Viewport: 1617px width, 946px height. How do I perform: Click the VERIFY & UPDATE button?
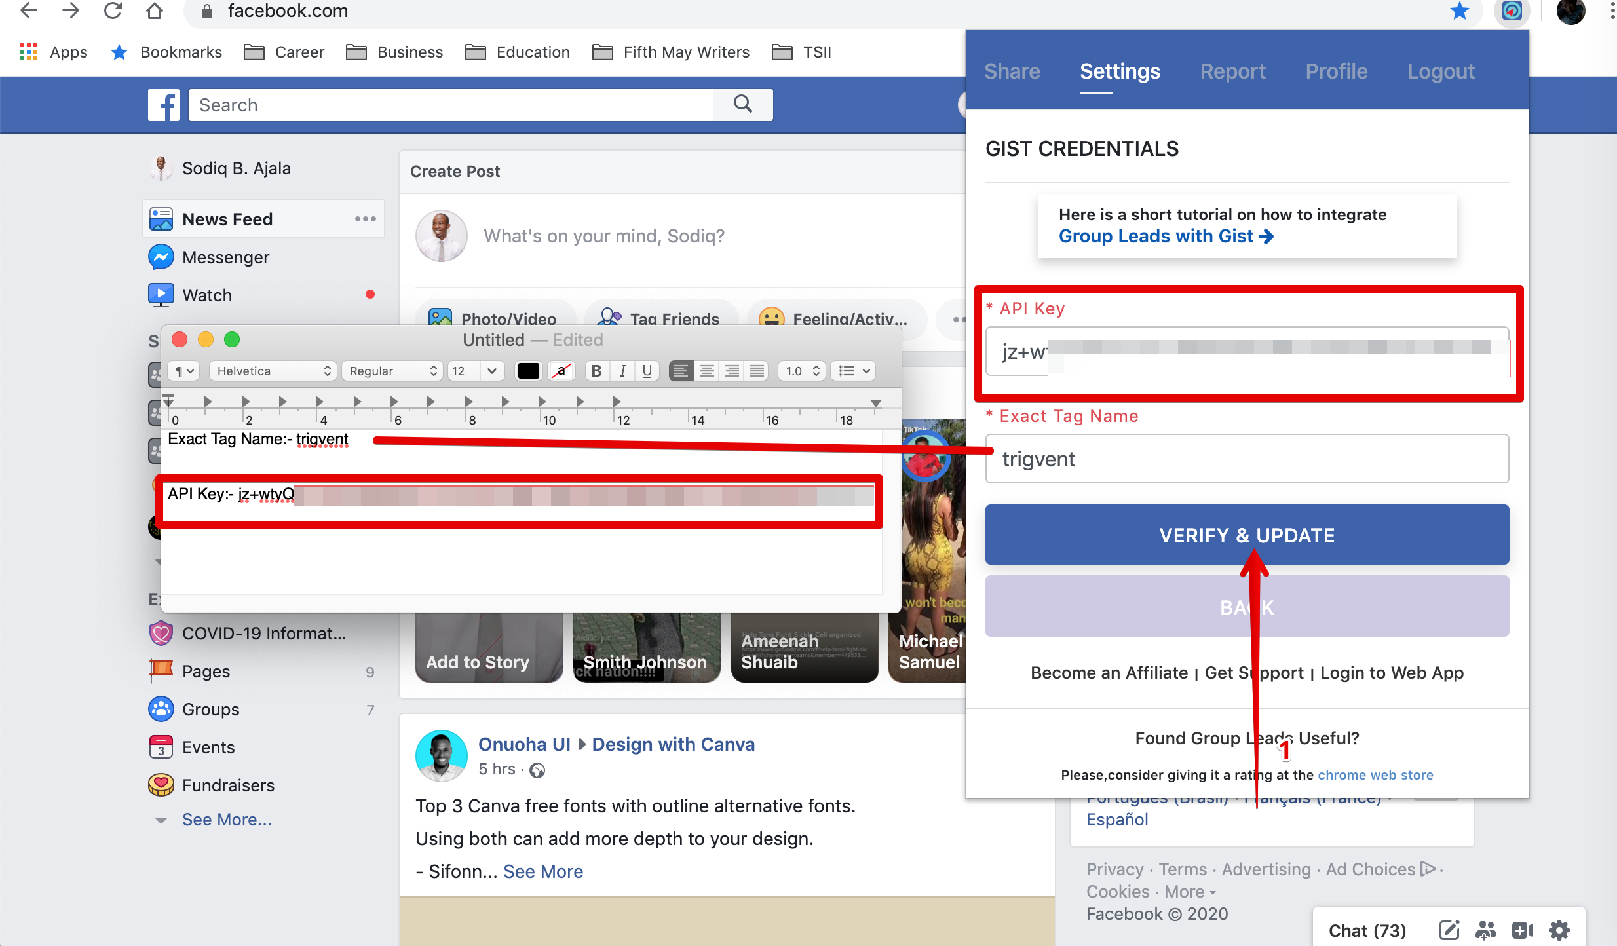click(1247, 535)
